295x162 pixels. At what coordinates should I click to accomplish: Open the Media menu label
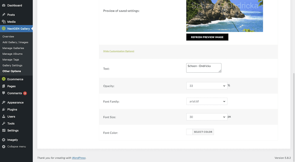point(11,22)
